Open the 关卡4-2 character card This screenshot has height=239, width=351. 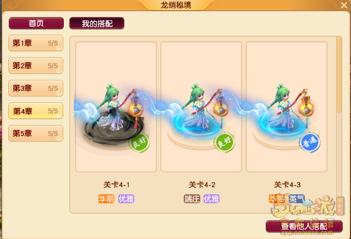point(201,107)
